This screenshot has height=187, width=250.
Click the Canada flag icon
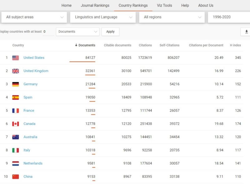pyautogui.click(x=16, y=124)
